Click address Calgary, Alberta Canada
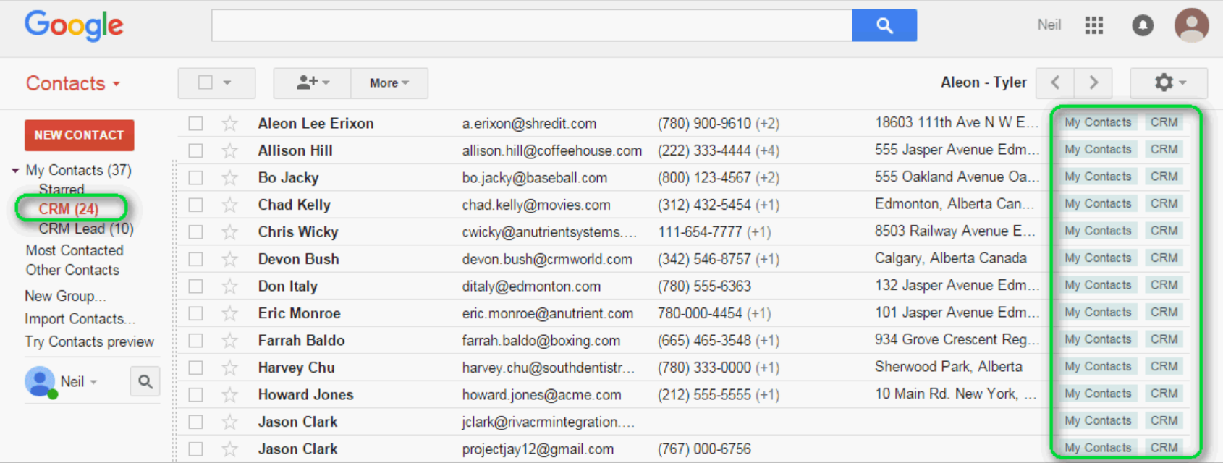This screenshot has height=463, width=1223. pos(950,258)
